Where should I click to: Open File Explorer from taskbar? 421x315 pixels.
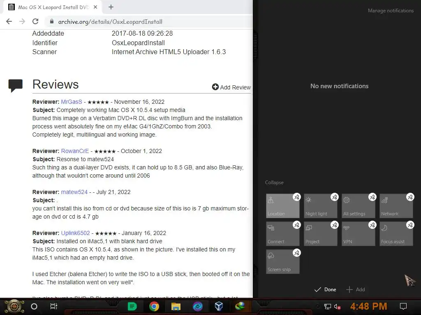click(x=176, y=306)
